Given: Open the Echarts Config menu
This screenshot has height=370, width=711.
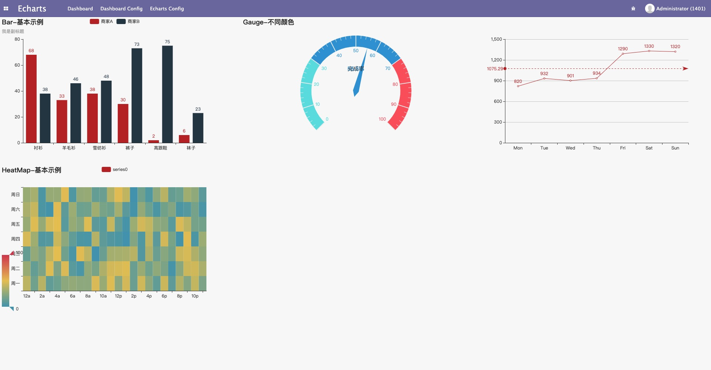Looking at the screenshot, I should [x=167, y=9].
